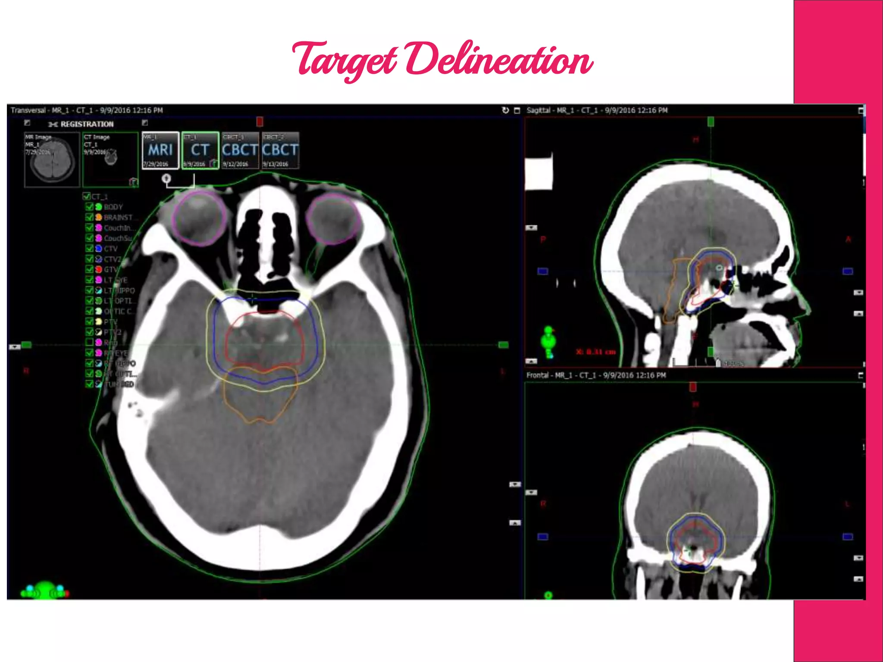883x662 pixels.
Task: Click the right blue marker in Frontal view
Action: pyautogui.click(x=848, y=537)
